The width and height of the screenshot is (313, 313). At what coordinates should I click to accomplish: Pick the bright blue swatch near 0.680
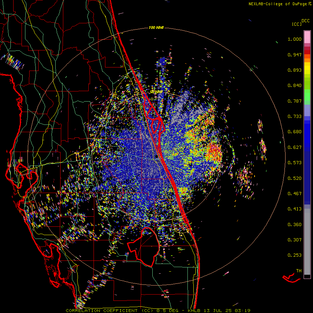[307, 134]
